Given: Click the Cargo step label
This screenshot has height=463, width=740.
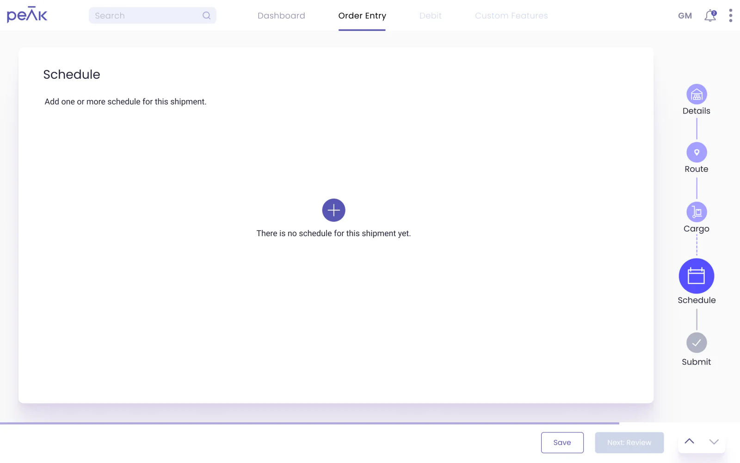Looking at the screenshot, I should pyautogui.click(x=697, y=229).
